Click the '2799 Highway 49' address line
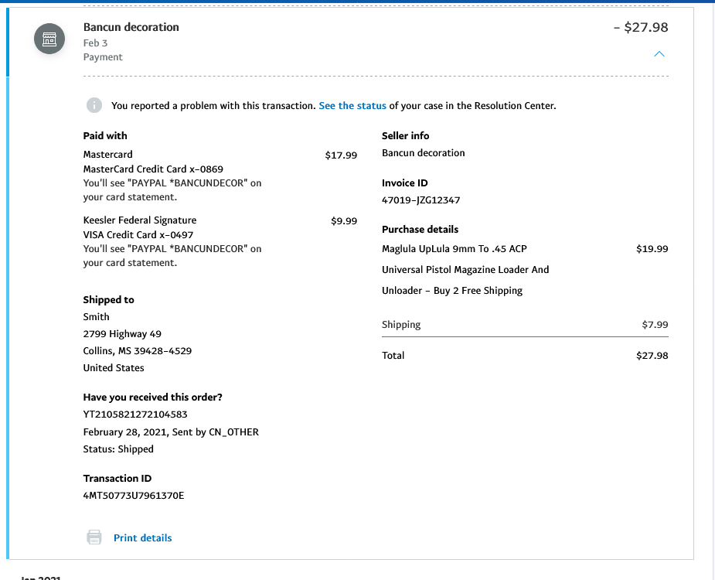 tap(121, 334)
